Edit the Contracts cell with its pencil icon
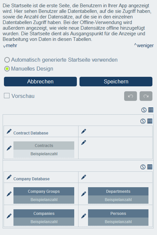This screenshot has width=157, height=235. [x=9, y=148]
